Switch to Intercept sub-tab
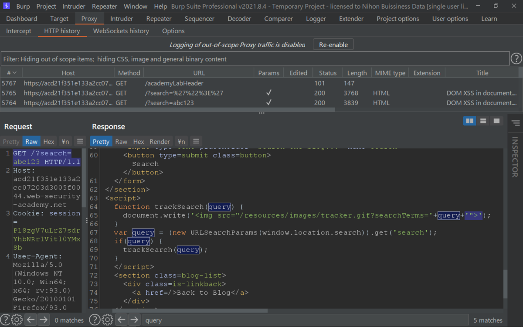Image resolution: width=523 pixels, height=327 pixels. 19,31
